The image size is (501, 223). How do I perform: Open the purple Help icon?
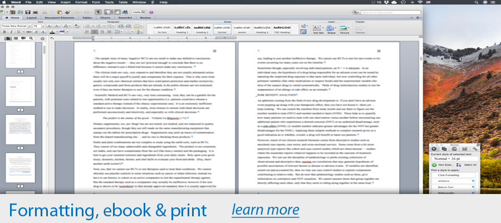click(151, 12)
